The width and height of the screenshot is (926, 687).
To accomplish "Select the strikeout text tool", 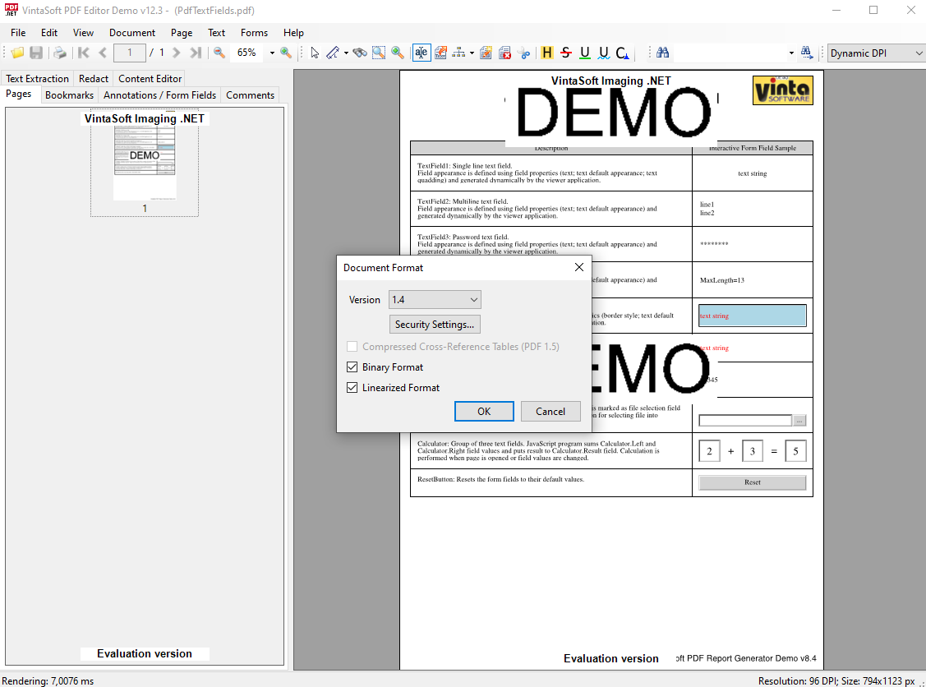I will pyautogui.click(x=566, y=53).
